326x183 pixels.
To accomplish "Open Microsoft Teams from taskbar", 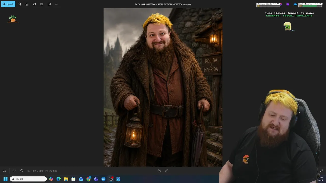I will (96, 179).
